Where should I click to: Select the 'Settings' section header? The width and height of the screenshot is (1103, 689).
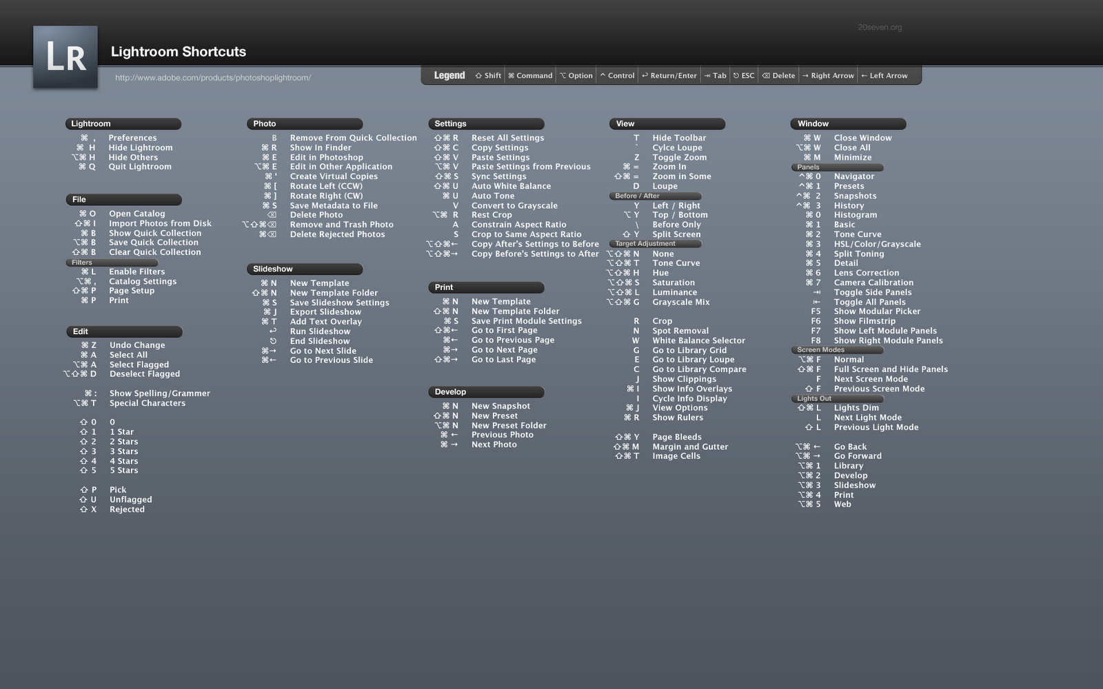pyautogui.click(x=486, y=124)
